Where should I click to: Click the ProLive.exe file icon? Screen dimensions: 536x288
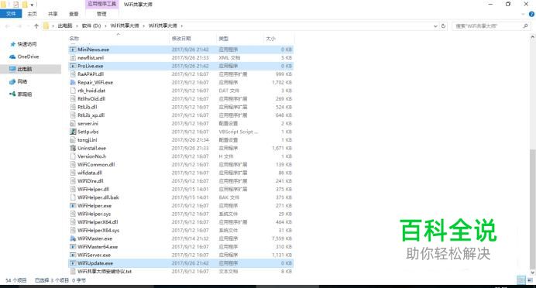73,66
